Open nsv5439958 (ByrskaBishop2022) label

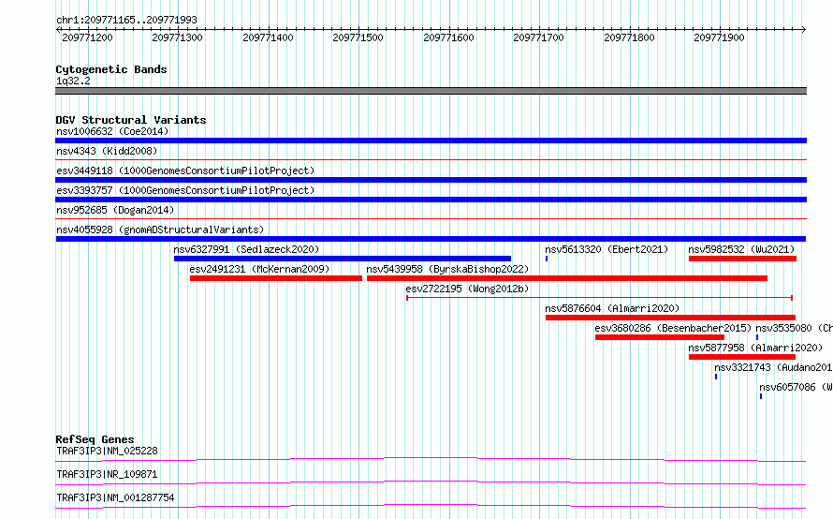click(447, 269)
